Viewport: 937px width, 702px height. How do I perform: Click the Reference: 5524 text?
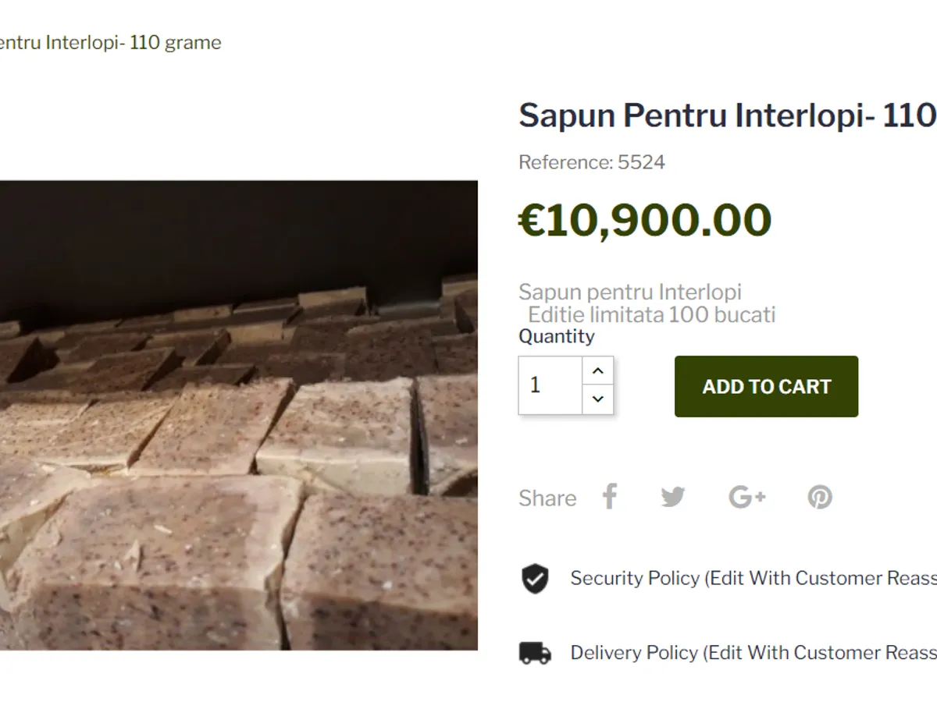(x=592, y=162)
